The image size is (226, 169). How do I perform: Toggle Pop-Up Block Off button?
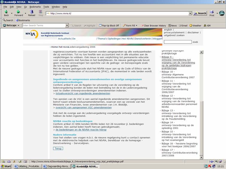pos(109,25)
